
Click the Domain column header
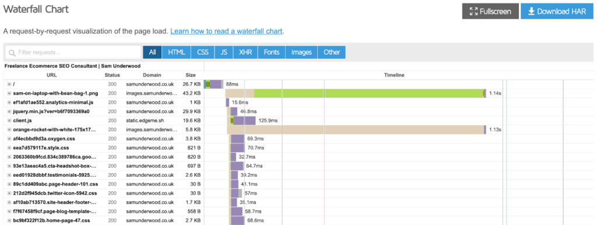coord(152,75)
